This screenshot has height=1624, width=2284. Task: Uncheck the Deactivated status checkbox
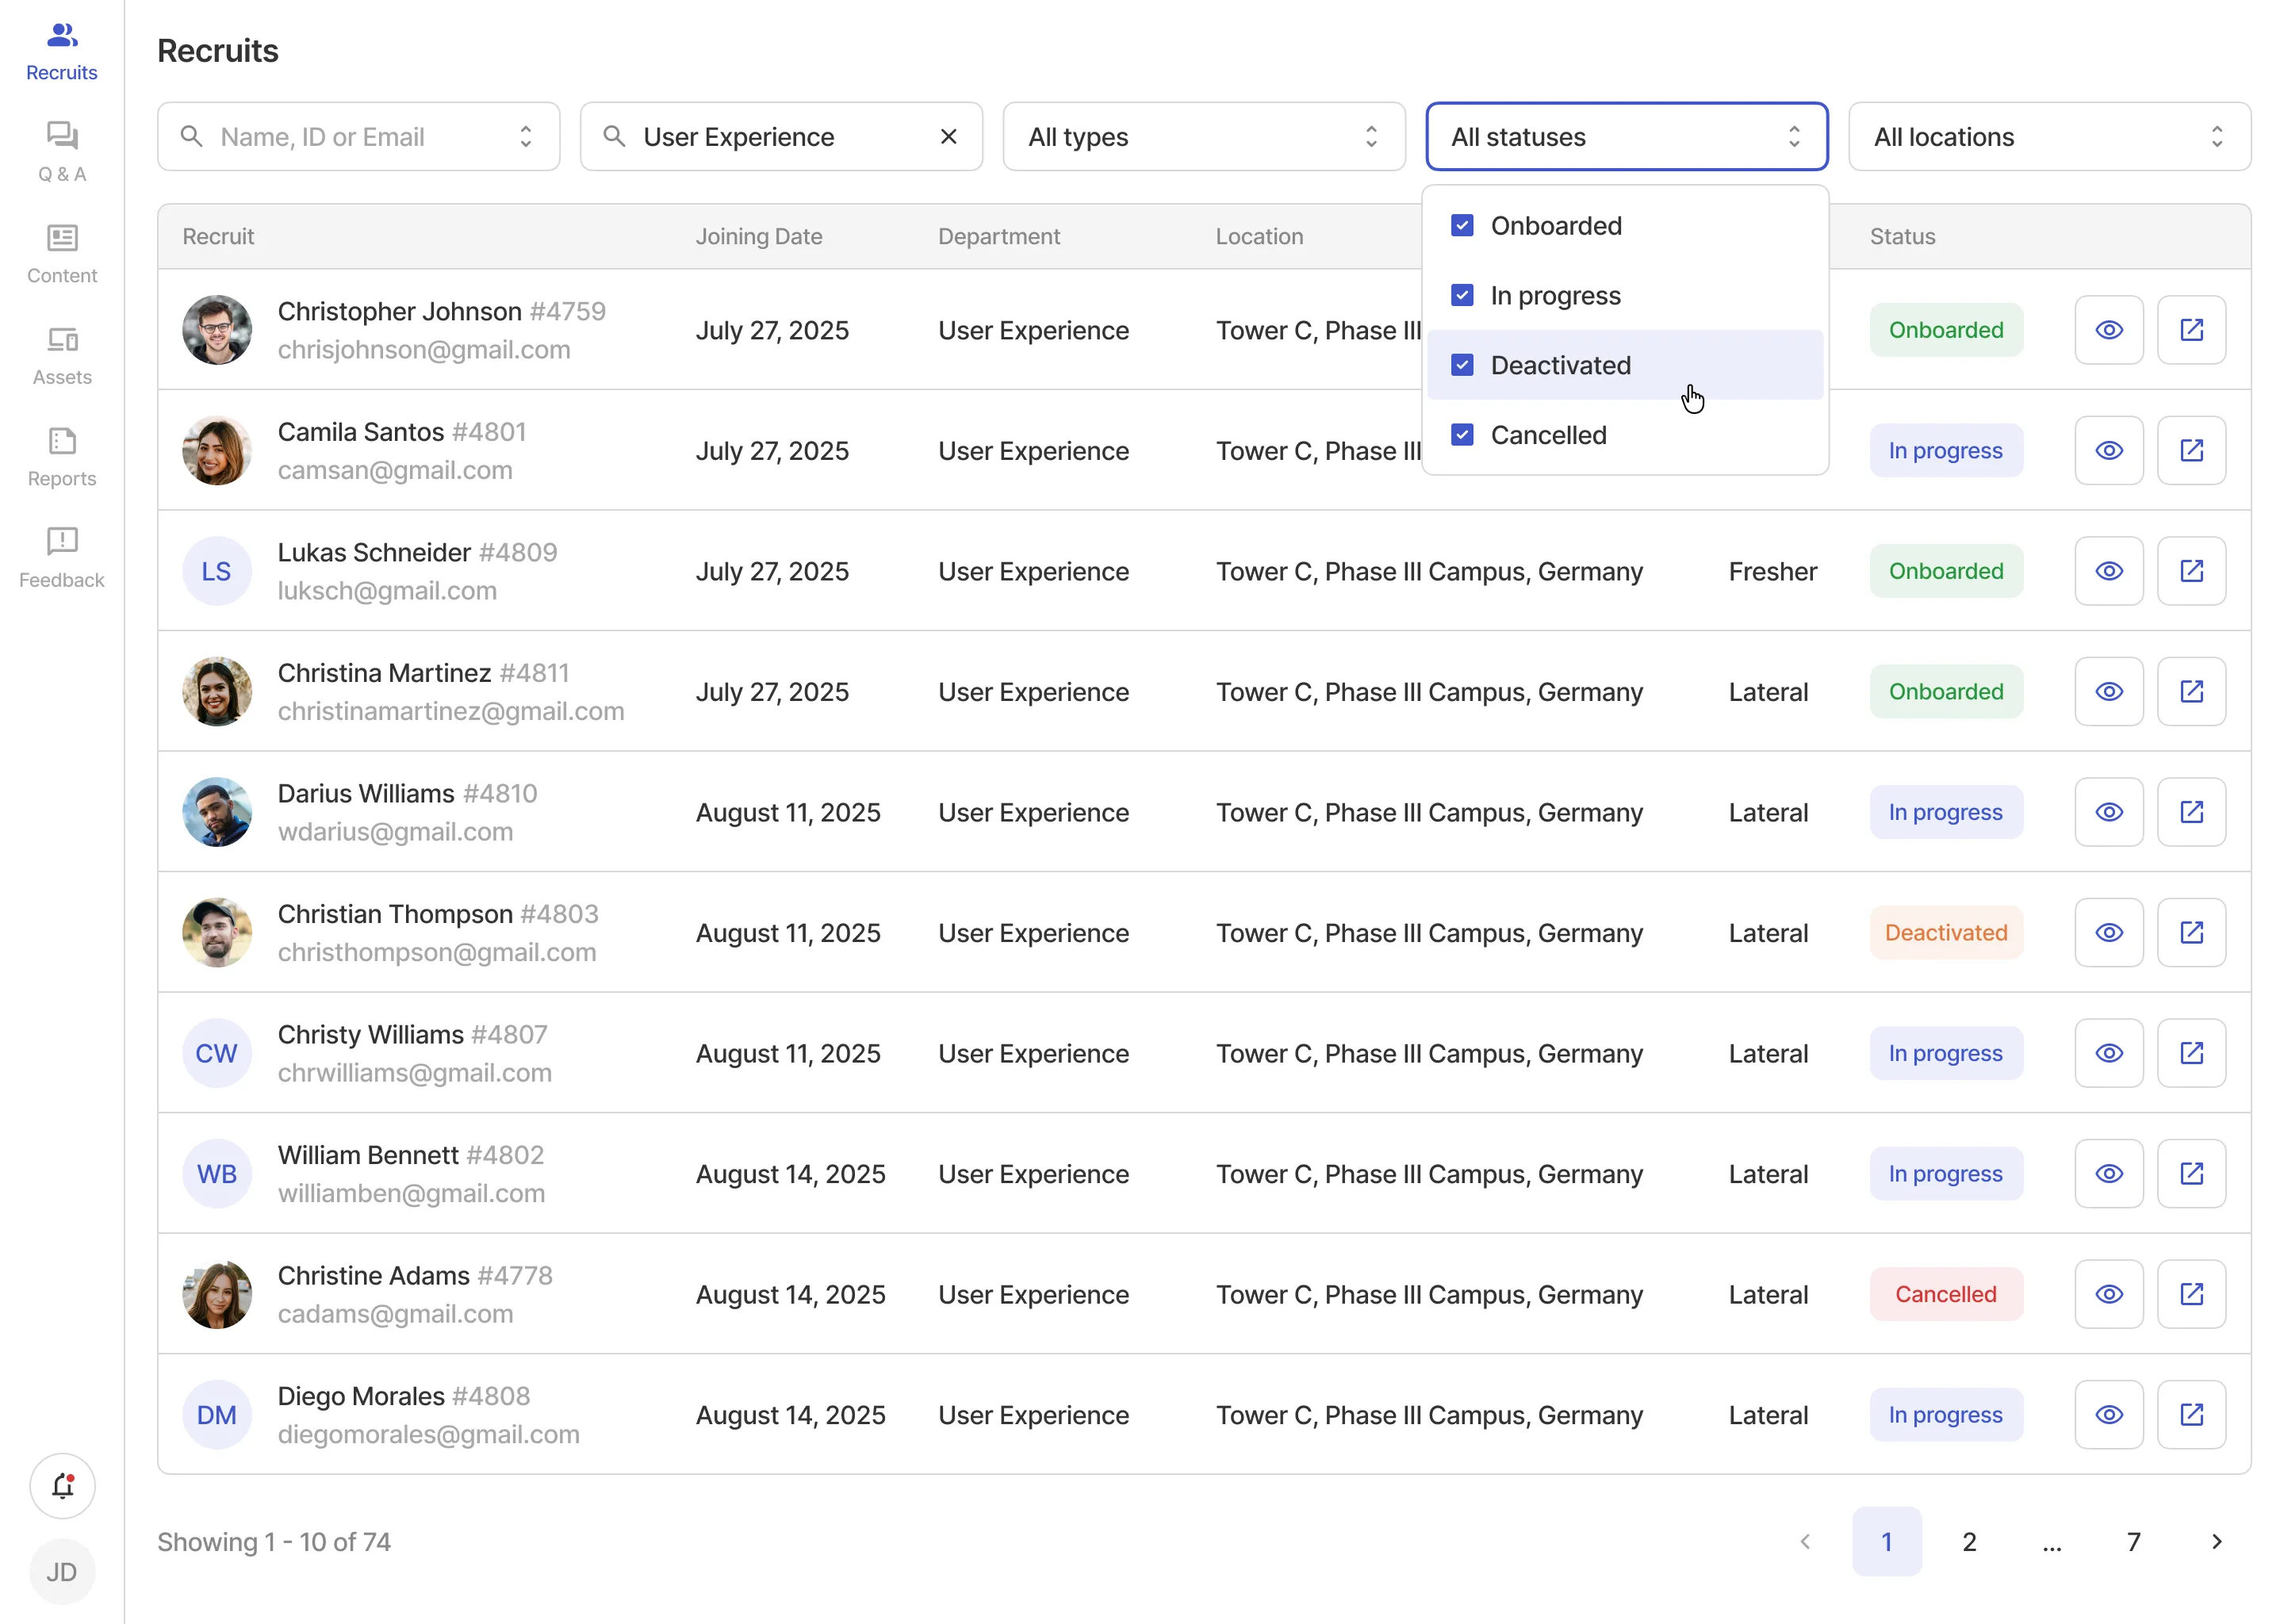[x=1461, y=365]
